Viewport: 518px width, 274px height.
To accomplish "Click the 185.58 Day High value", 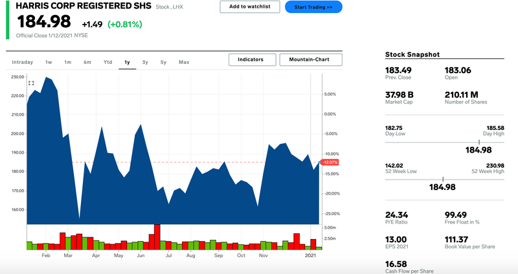I will [x=495, y=128].
